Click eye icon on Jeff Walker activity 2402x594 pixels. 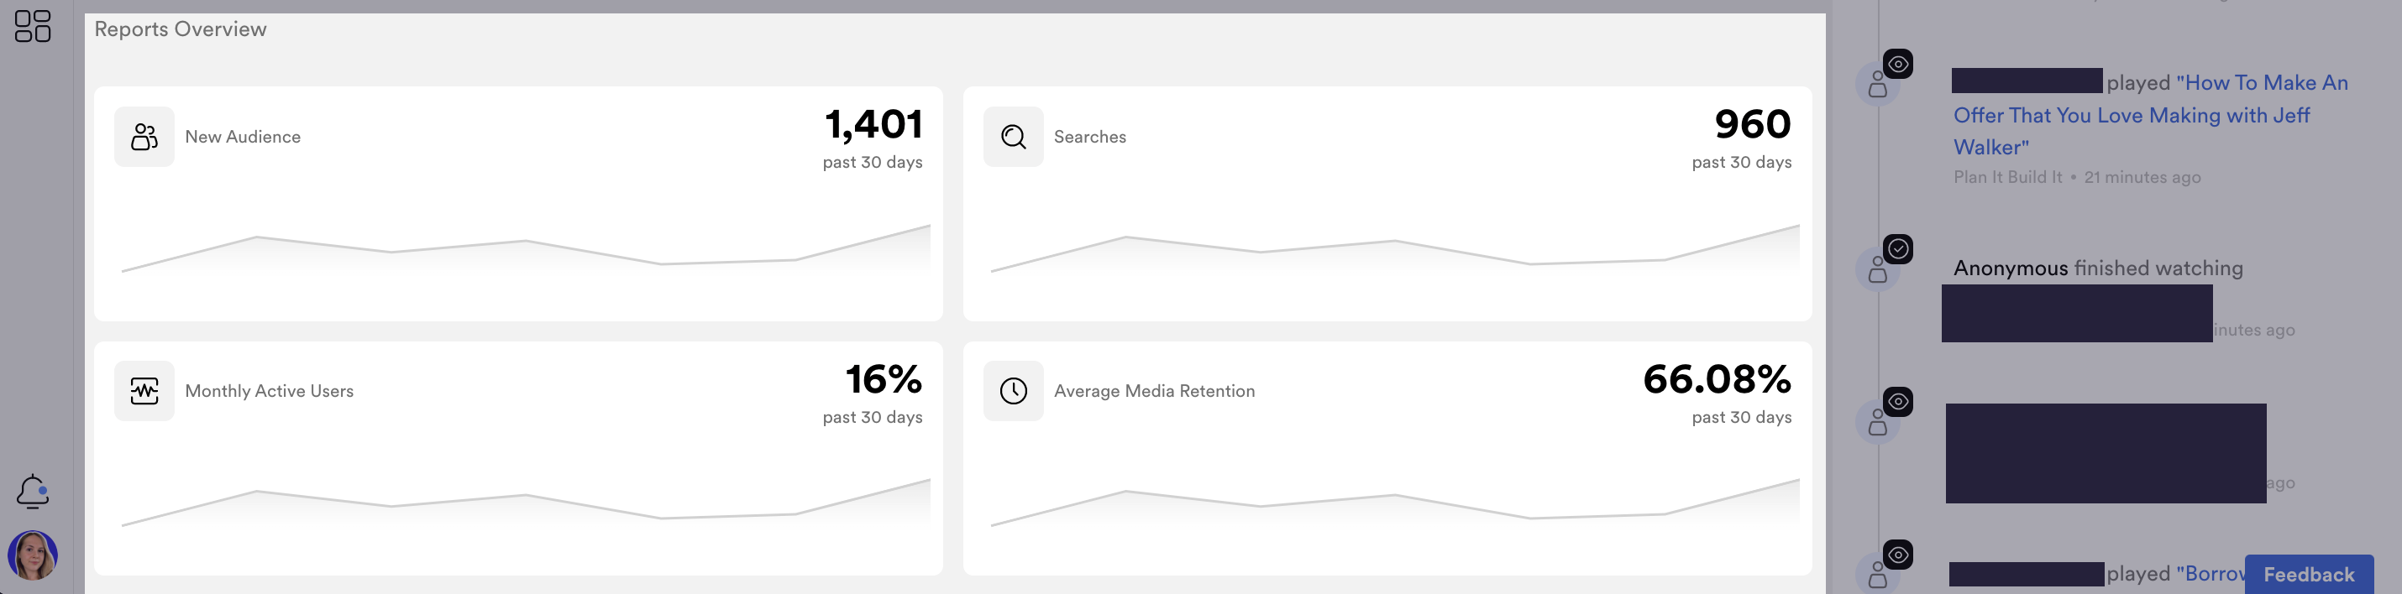pyautogui.click(x=1898, y=65)
